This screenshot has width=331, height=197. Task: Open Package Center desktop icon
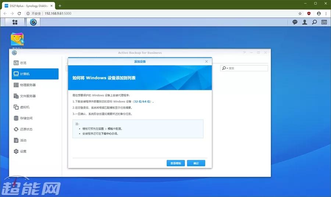17,39
